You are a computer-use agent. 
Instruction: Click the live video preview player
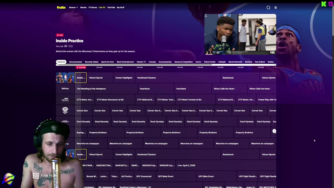(x=240, y=34)
